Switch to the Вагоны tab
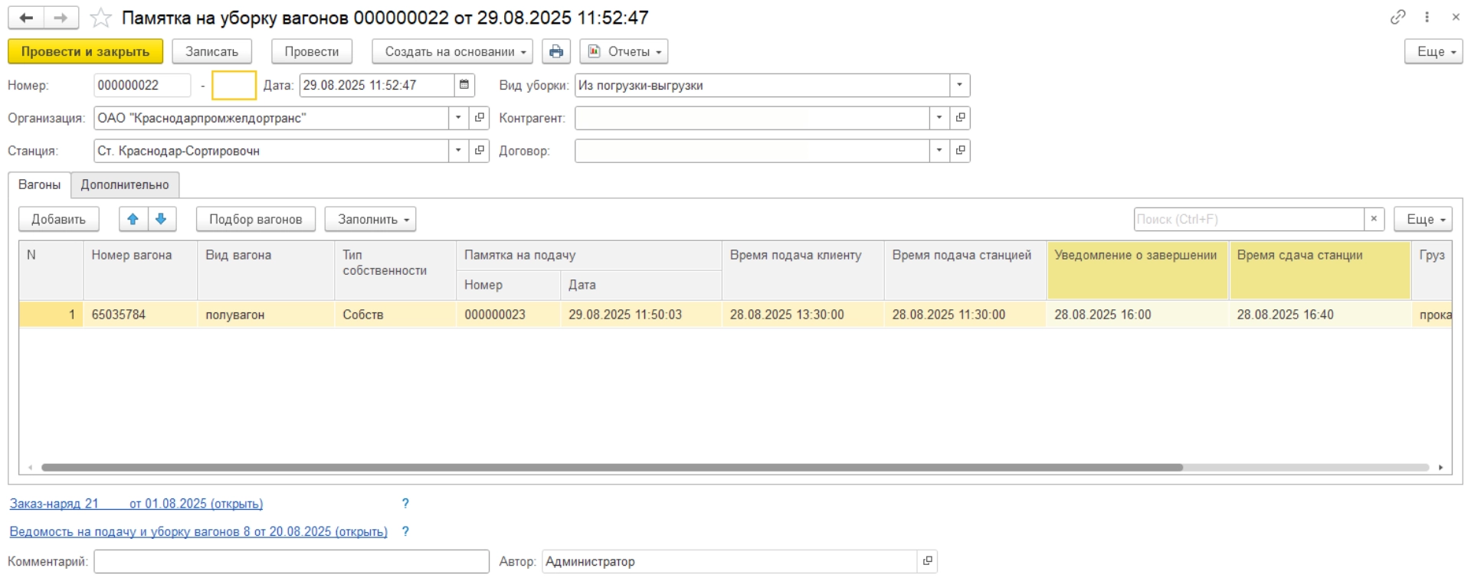This screenshot has height=578, width=1471. click(x=39, y=185)
